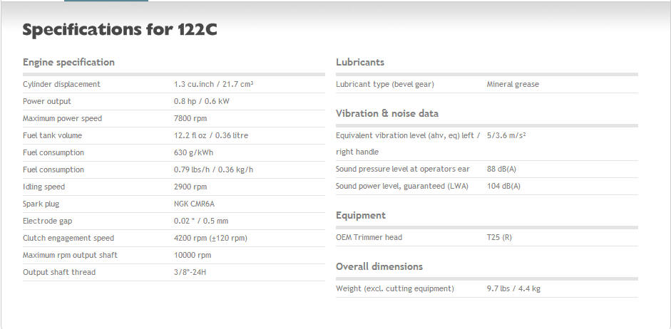Click the Clutch engagement speed label
This screenshot has height=329, width=671.
(x=68, y=238)
